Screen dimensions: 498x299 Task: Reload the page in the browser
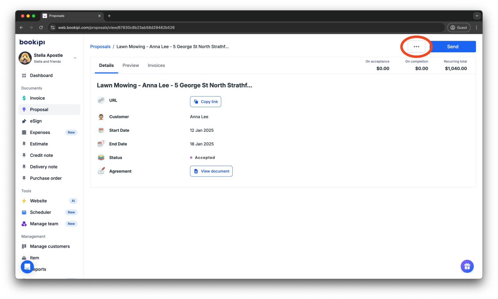click(x=41, y=27)
